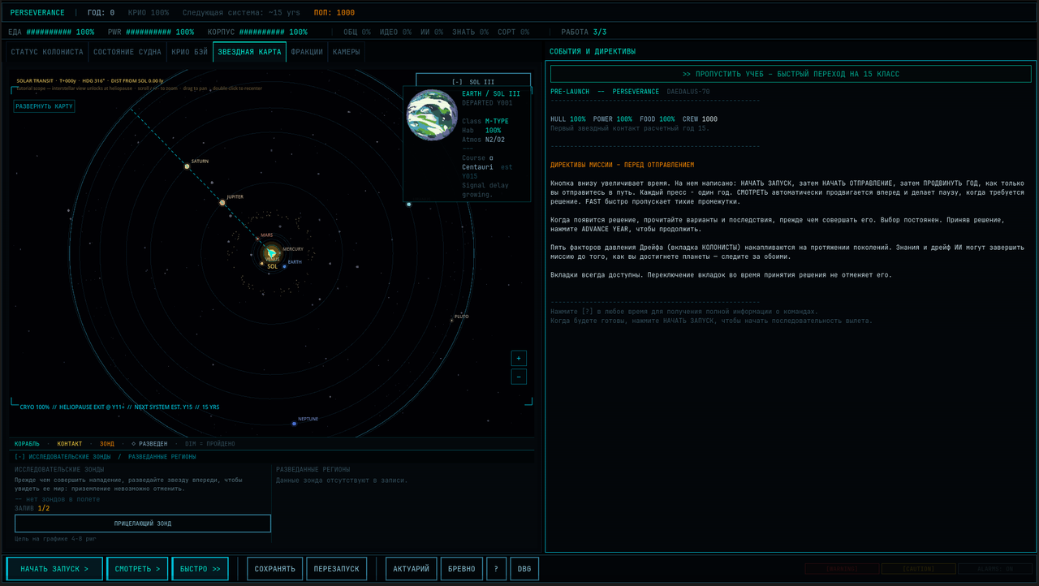Click the РАЗВЕДЕН legend entry
This screenshot has width=1039, height=586.
tap(149, 444)
